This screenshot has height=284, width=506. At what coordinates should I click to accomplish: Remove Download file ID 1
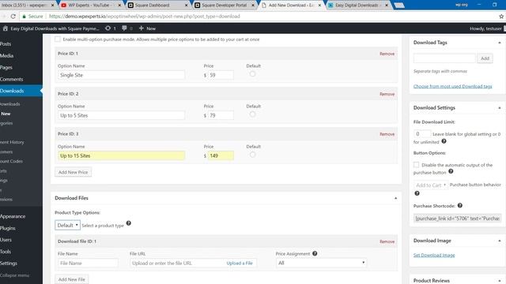pyautogui.click(x=387, y=241)
